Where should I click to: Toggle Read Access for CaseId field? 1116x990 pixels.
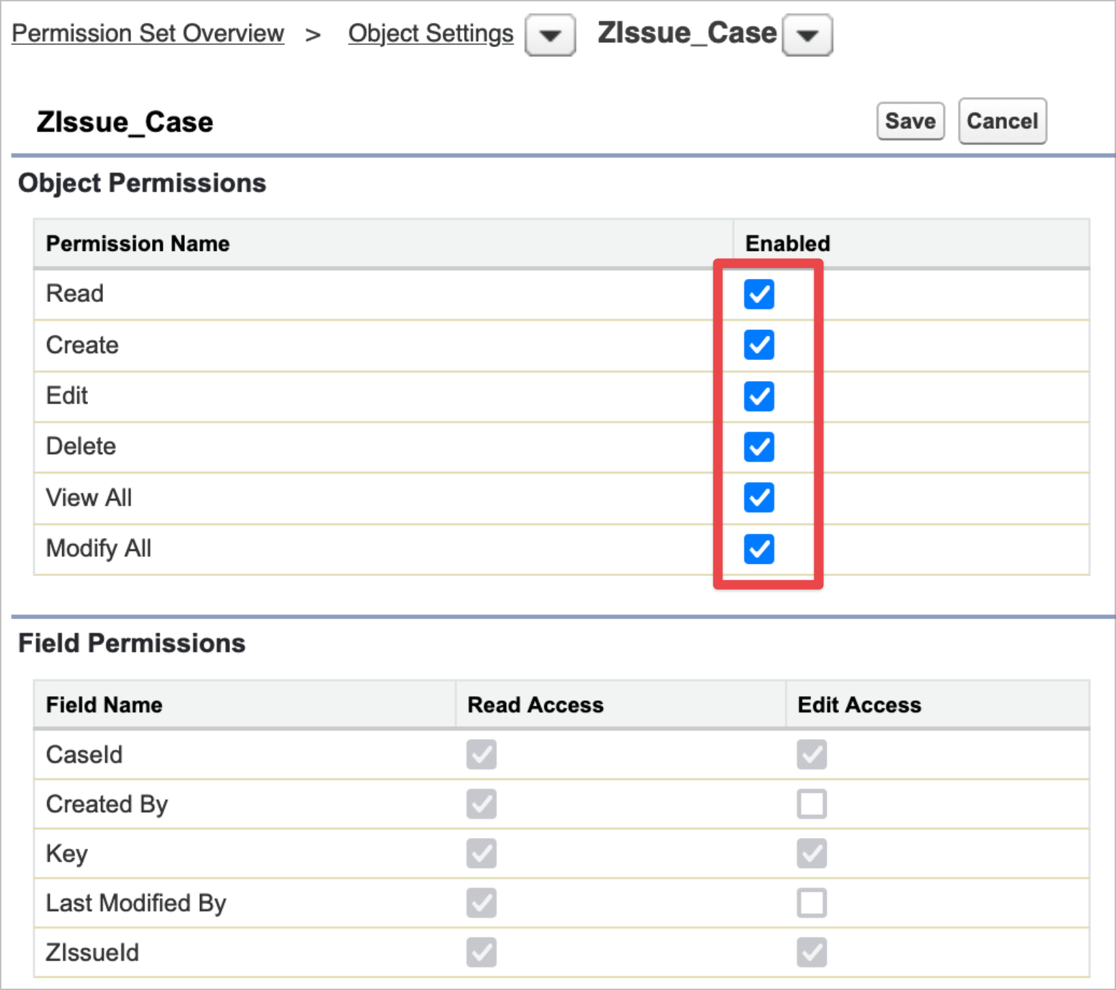(x=482, y=755)
